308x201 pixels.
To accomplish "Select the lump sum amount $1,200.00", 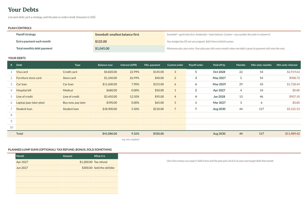I will tap(78, 162).
